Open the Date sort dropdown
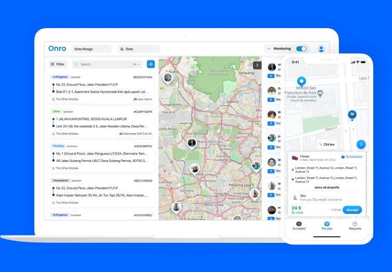Screen dimensions: 392x272 tap(138, 49)
